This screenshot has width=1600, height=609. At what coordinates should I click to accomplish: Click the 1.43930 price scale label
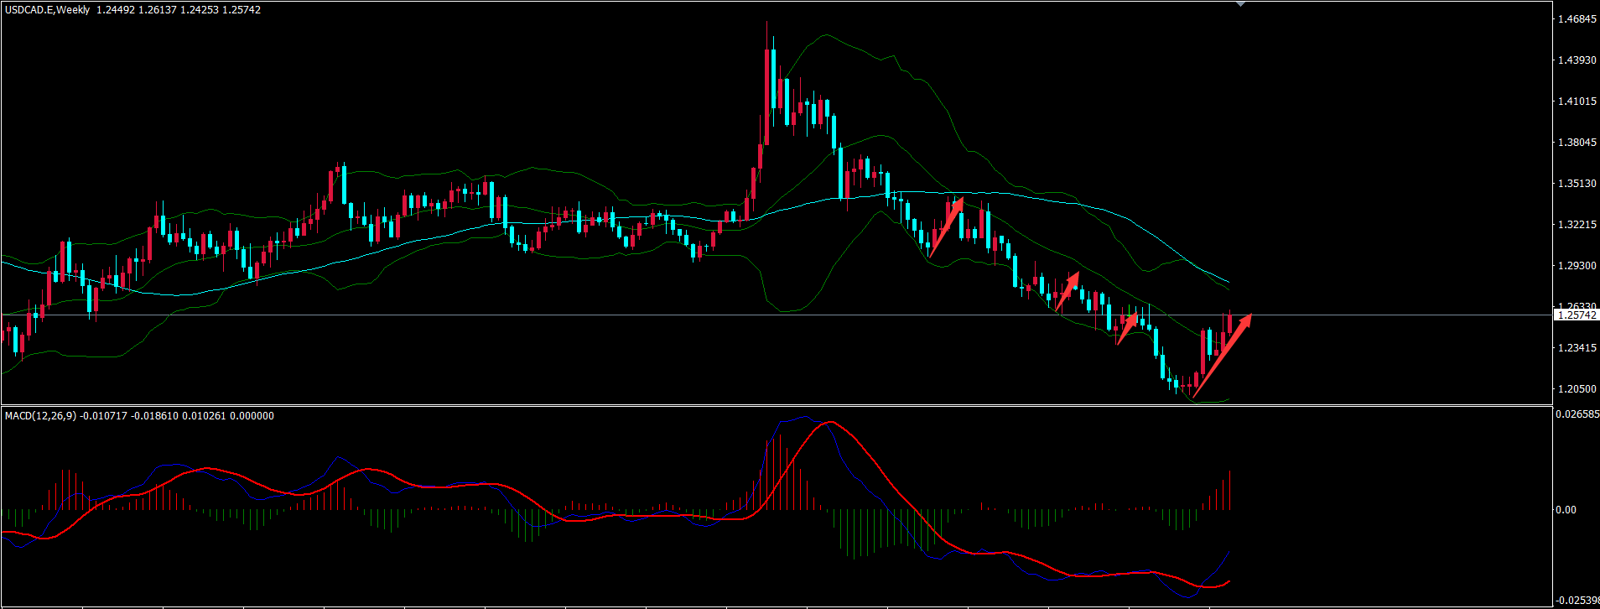(1577, 60)
